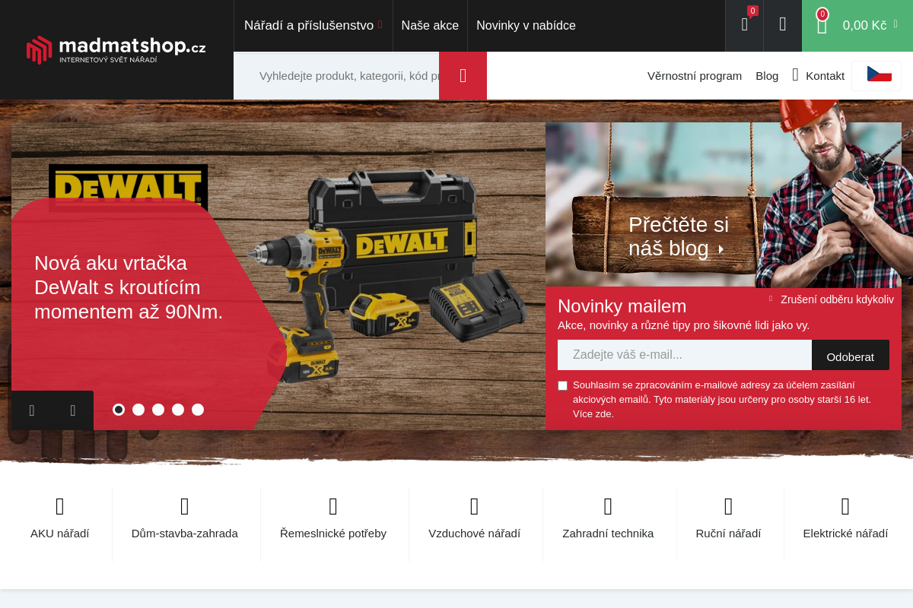The image size is (913, 608).
Task: Open cart total 0,00 Kč dropdown
Action: point(870,25)
